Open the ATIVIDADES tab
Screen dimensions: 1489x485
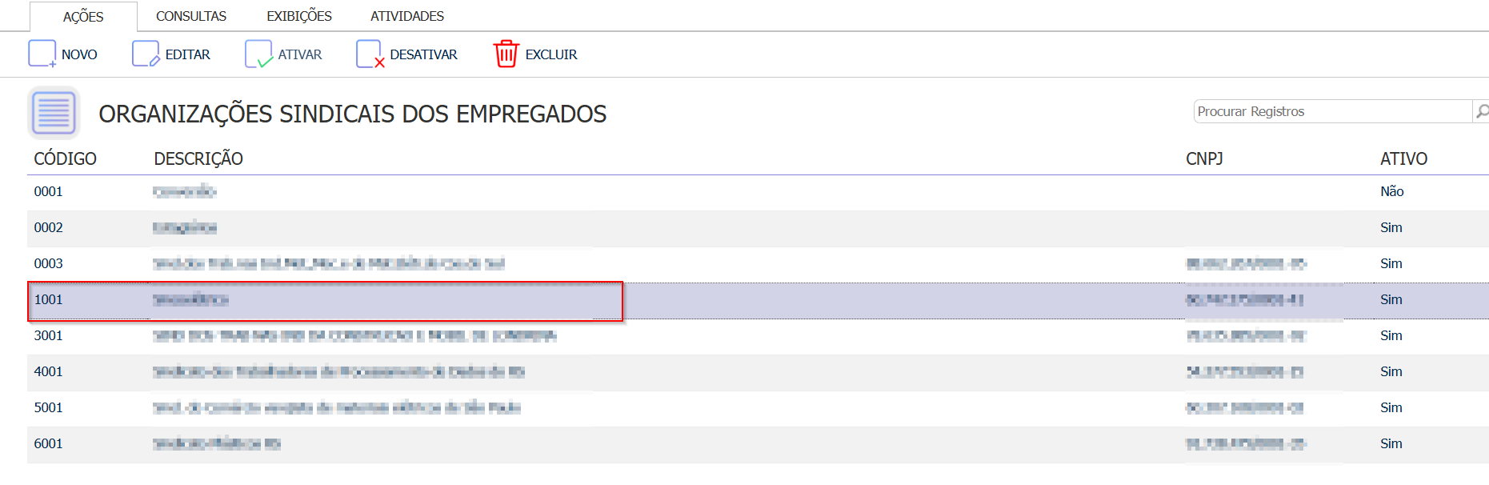pos(406,16)
